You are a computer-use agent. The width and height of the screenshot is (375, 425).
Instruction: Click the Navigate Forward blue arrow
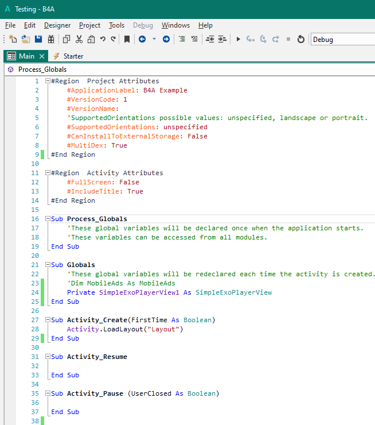coord(166,39)
